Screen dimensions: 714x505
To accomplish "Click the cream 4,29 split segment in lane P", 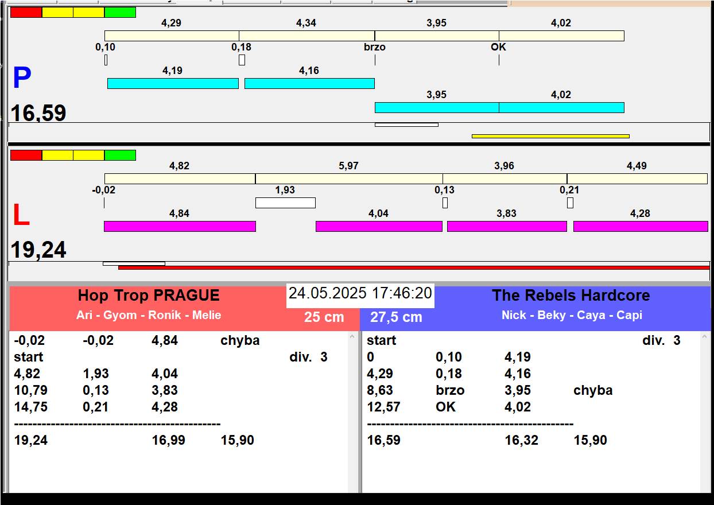I will [x=172, y=36].
